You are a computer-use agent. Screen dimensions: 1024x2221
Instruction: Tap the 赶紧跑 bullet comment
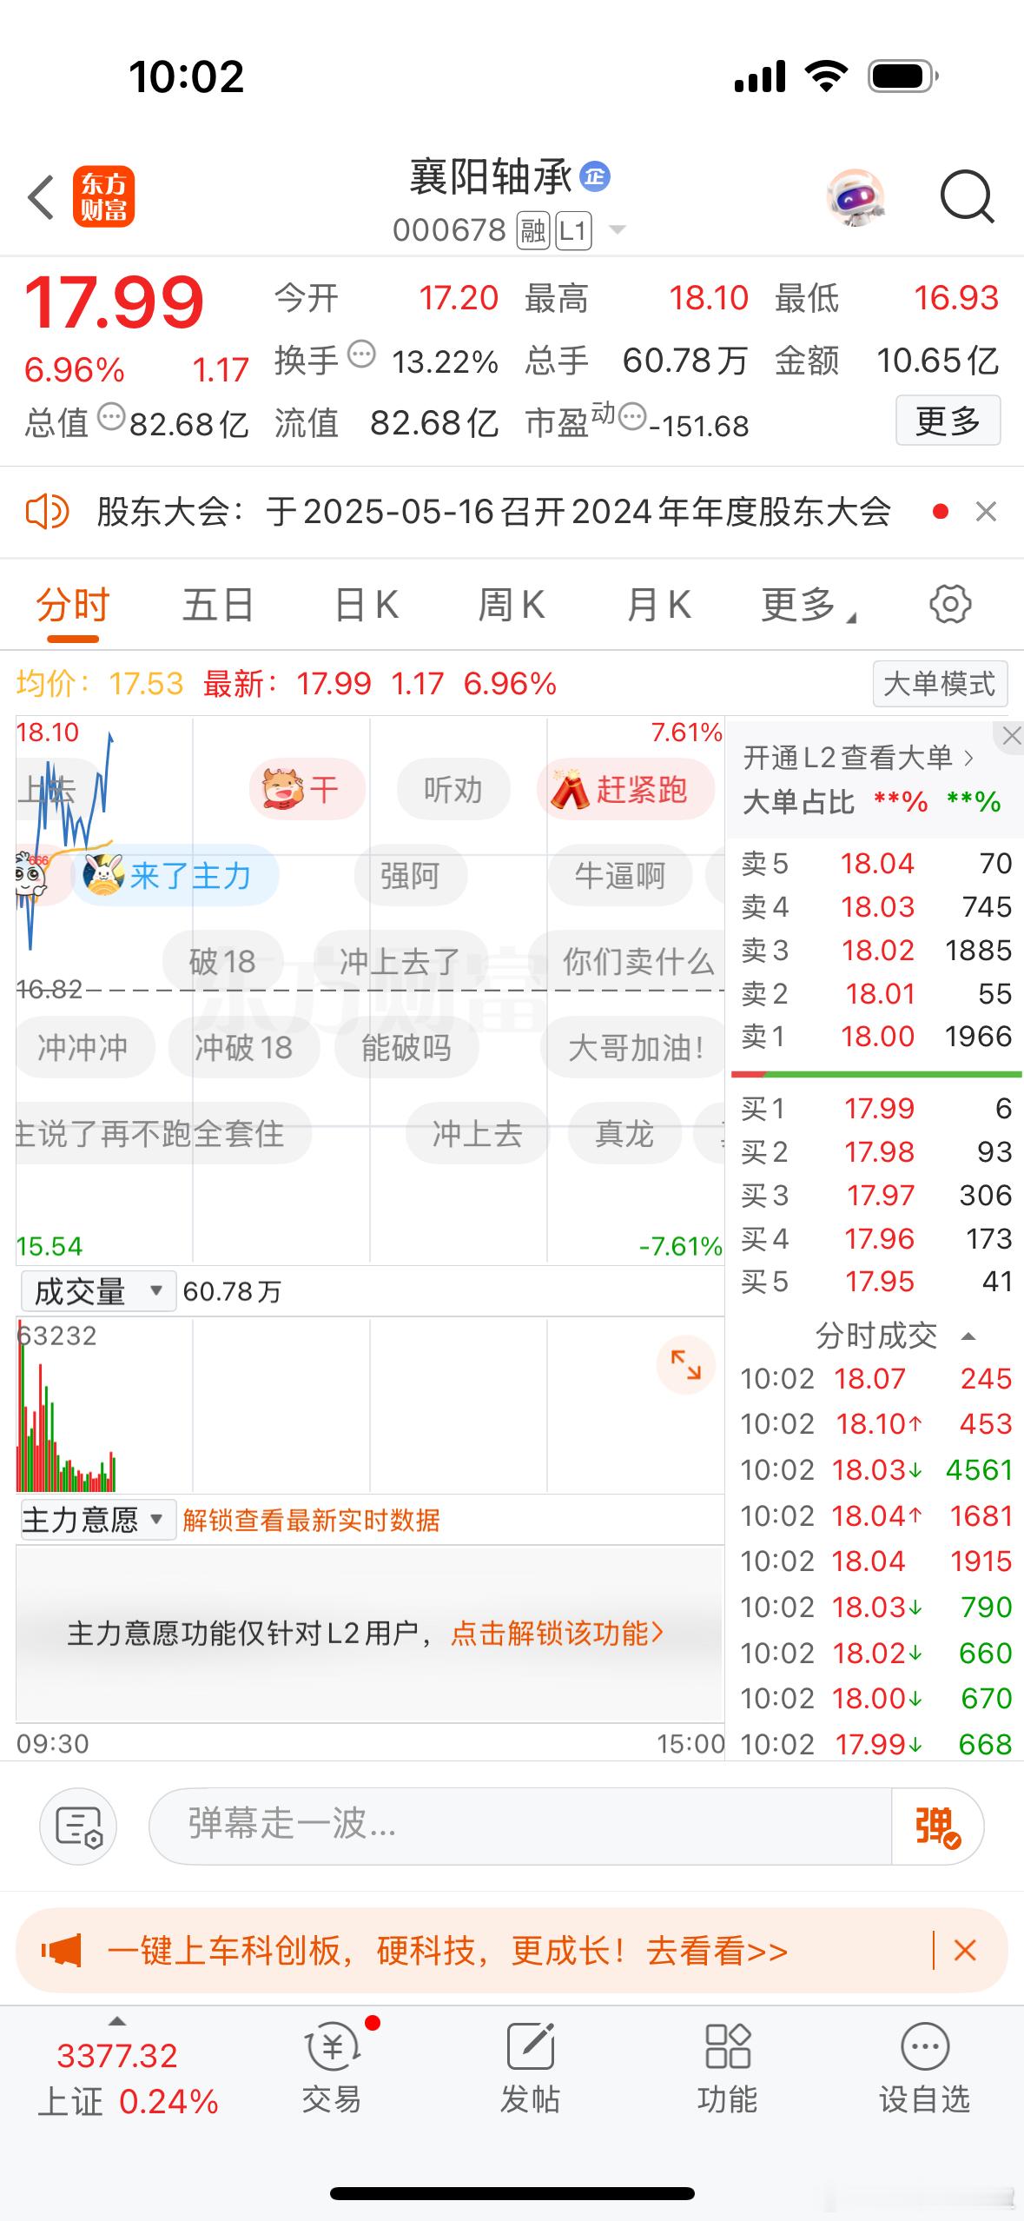click(626, 790)
